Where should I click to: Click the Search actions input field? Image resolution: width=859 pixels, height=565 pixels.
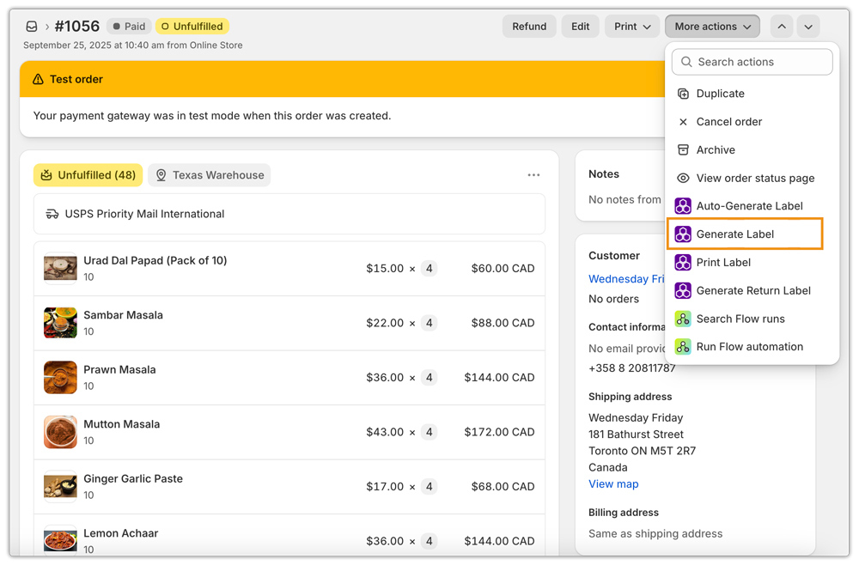(x=753, y=62)
